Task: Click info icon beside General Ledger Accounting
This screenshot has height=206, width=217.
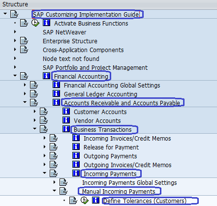Action: (x=56, y=93)
